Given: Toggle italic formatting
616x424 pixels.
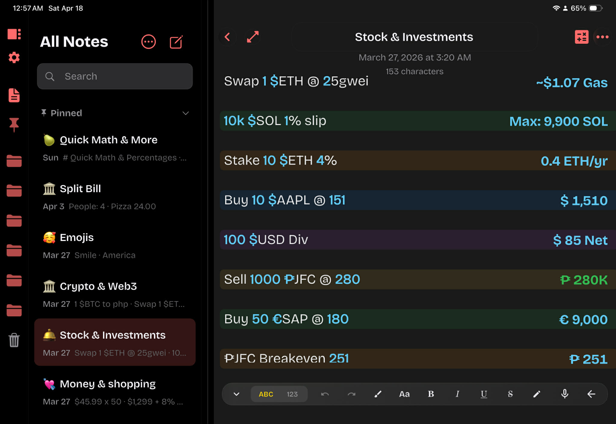Looking at the screenshot, I should tap(457, 394).
